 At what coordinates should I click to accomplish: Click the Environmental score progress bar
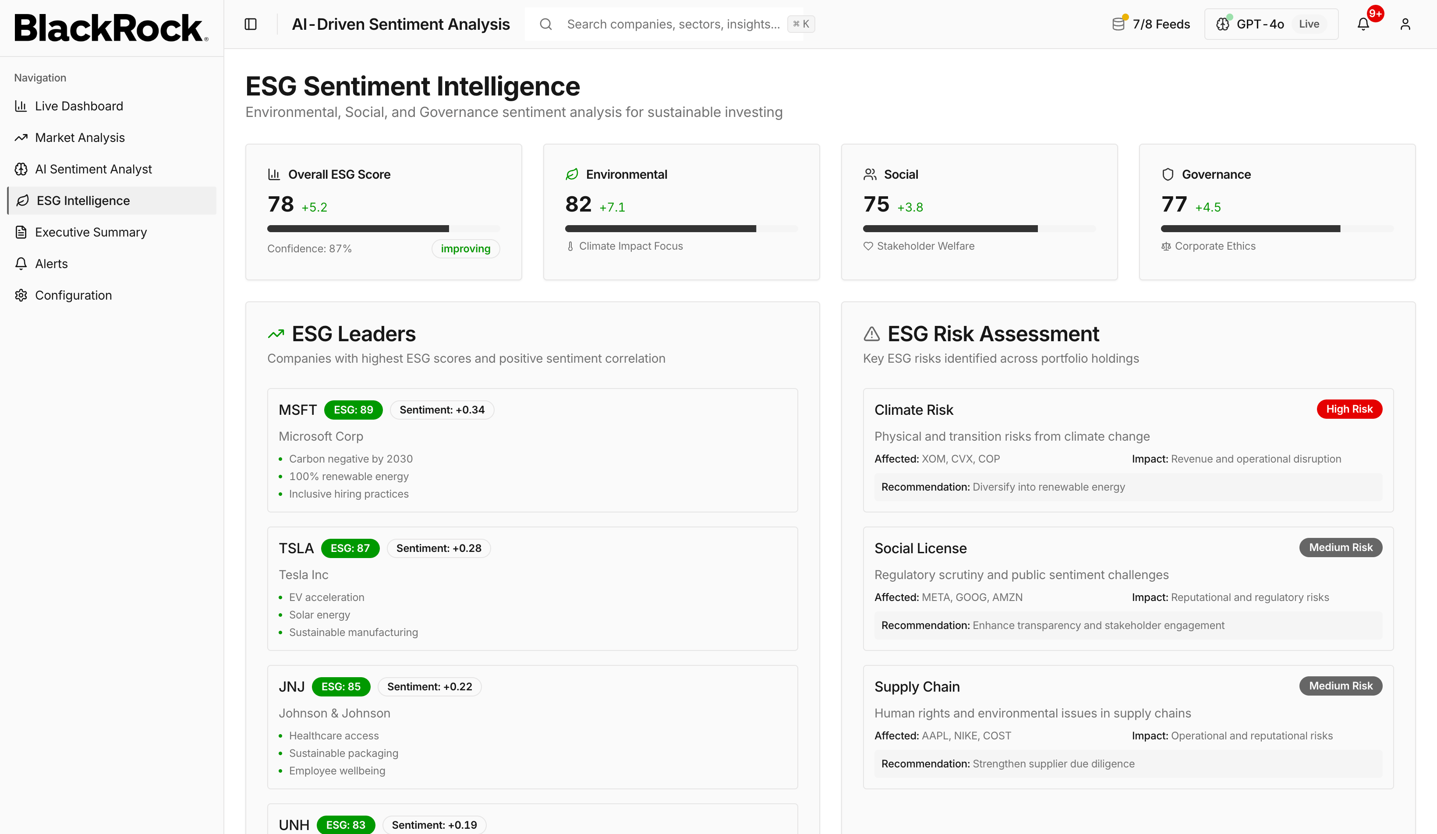pyautogui.click(x=681, y=229)
